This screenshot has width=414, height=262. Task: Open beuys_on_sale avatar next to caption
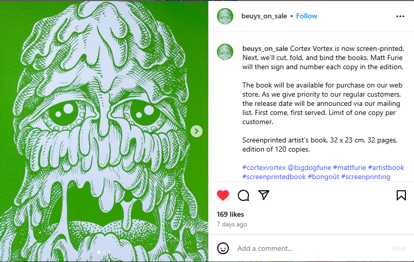[x=225, y=52]
